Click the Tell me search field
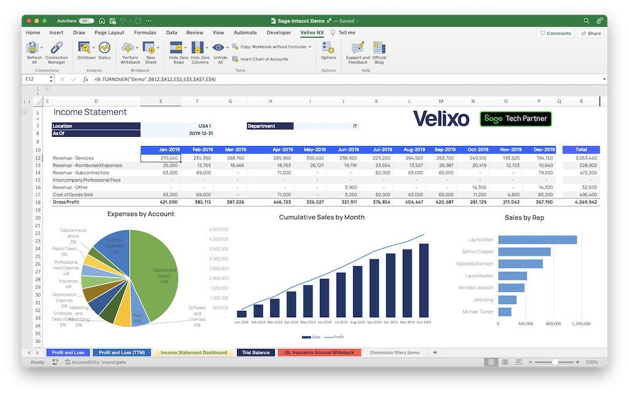Screen dimensions: 629x395 (343, 33)
